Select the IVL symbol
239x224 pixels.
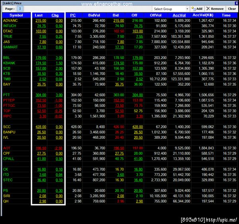(6, 138)
